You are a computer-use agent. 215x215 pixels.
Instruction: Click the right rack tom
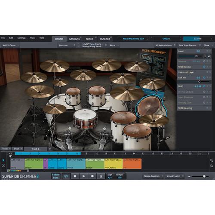point(97,95)
